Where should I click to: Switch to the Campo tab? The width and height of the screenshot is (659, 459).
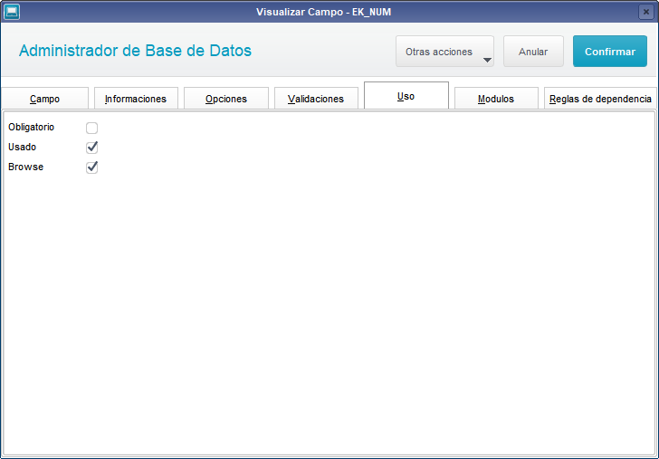tap(44, 99)
